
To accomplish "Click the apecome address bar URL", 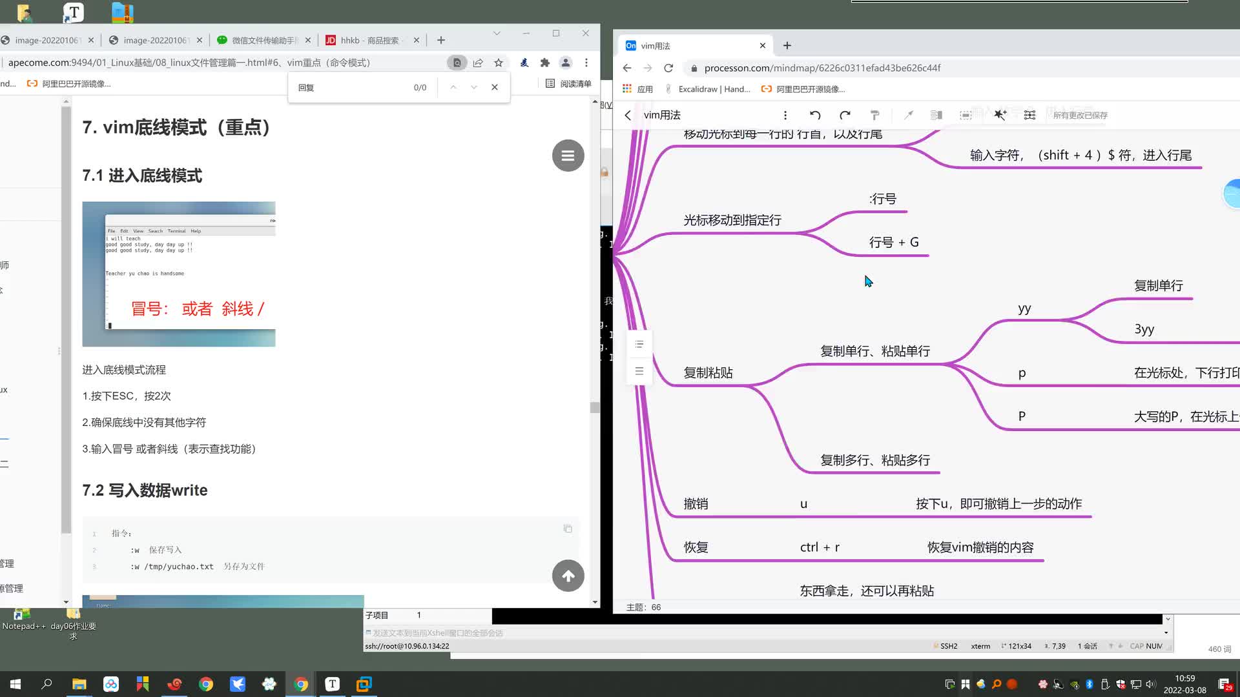I will pyautogui.click(x=189, y=63).
